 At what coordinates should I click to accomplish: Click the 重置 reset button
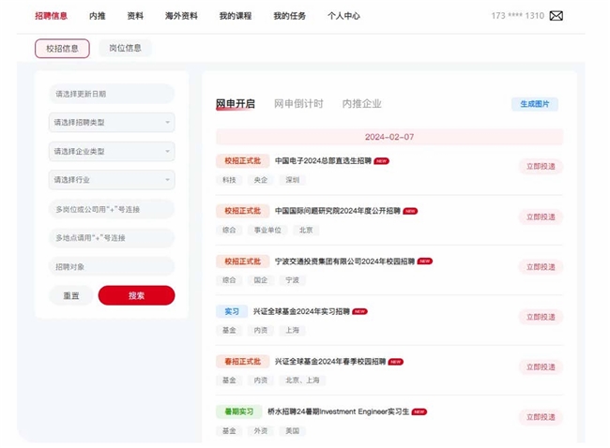(71, 295)
